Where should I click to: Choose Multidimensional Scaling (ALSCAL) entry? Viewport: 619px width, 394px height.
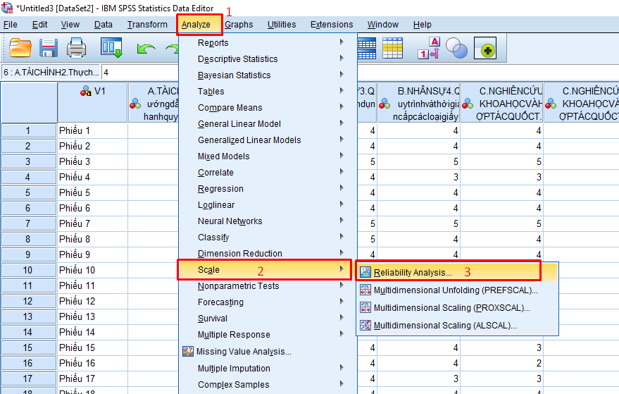(x=445, y=325)
